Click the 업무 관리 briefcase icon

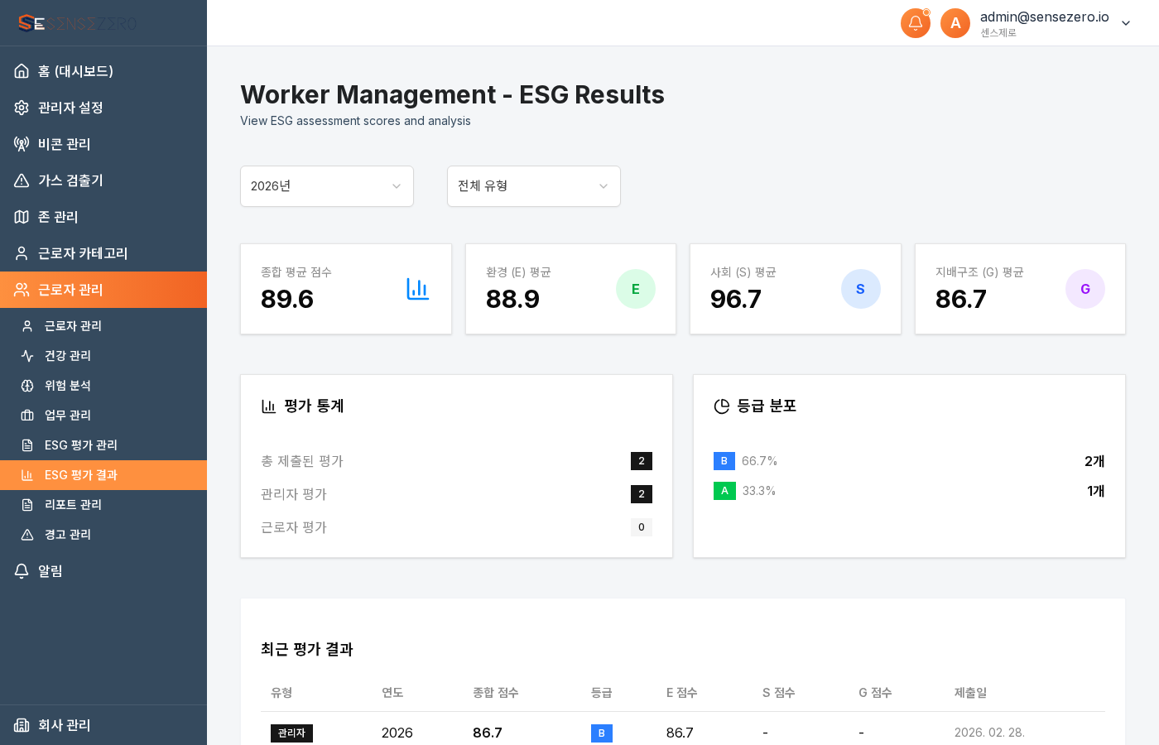coord(26,416)
